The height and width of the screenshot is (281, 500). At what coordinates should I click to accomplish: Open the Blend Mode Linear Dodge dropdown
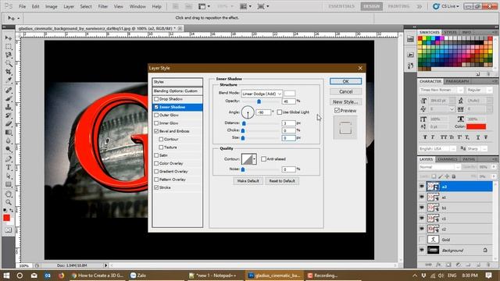point(262,94)
